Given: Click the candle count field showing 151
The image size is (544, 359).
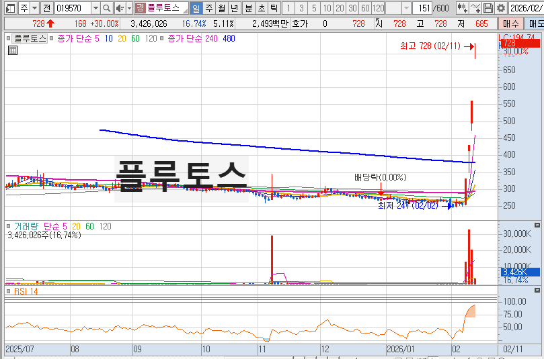Looking at the screenshot, I should tap(422, 8).
